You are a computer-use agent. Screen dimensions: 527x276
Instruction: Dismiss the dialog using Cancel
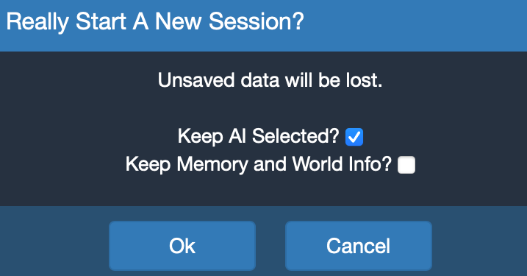pyautogui.click(x=358, y=246)
